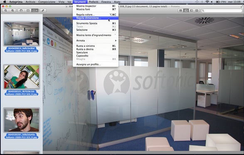Open the Vai menu
The height and width of the screenshot is (155, 244).
[69, 2]
